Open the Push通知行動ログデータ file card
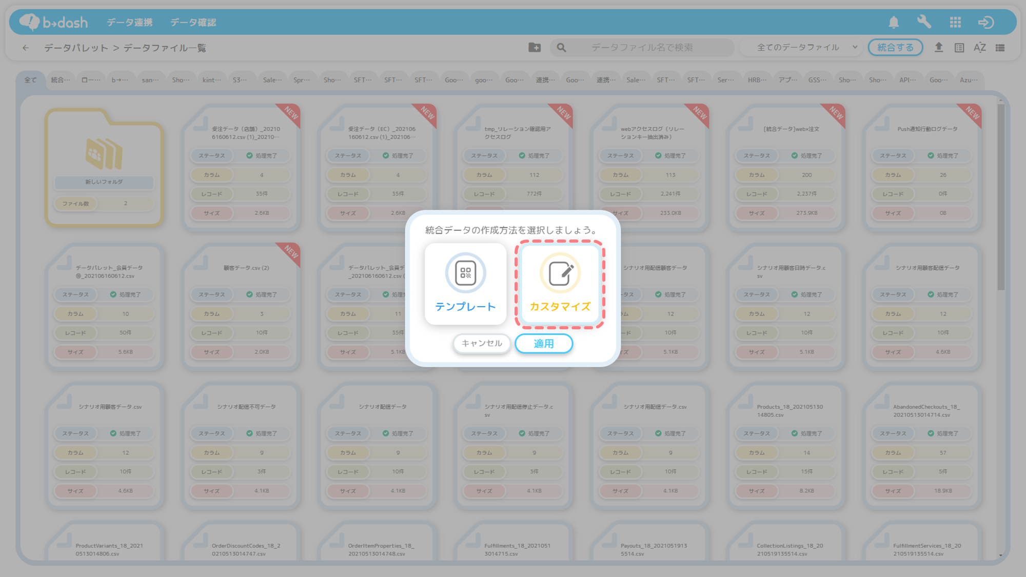 point(923,167)
